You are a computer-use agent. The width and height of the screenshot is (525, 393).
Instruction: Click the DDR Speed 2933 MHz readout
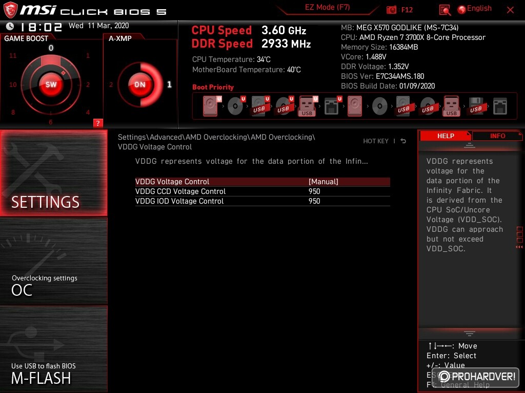251,44
